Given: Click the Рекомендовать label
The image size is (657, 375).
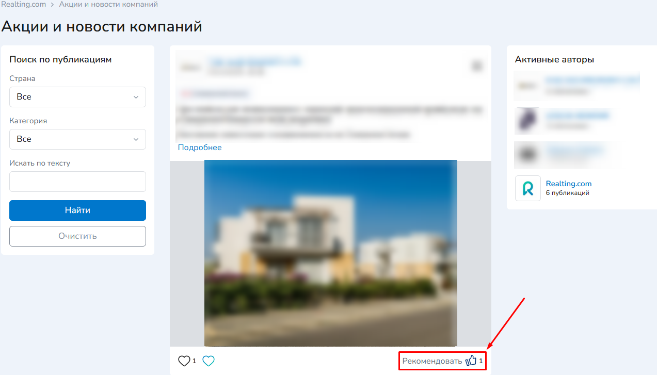Looking at the screenshot, I should tap(432, 361).
